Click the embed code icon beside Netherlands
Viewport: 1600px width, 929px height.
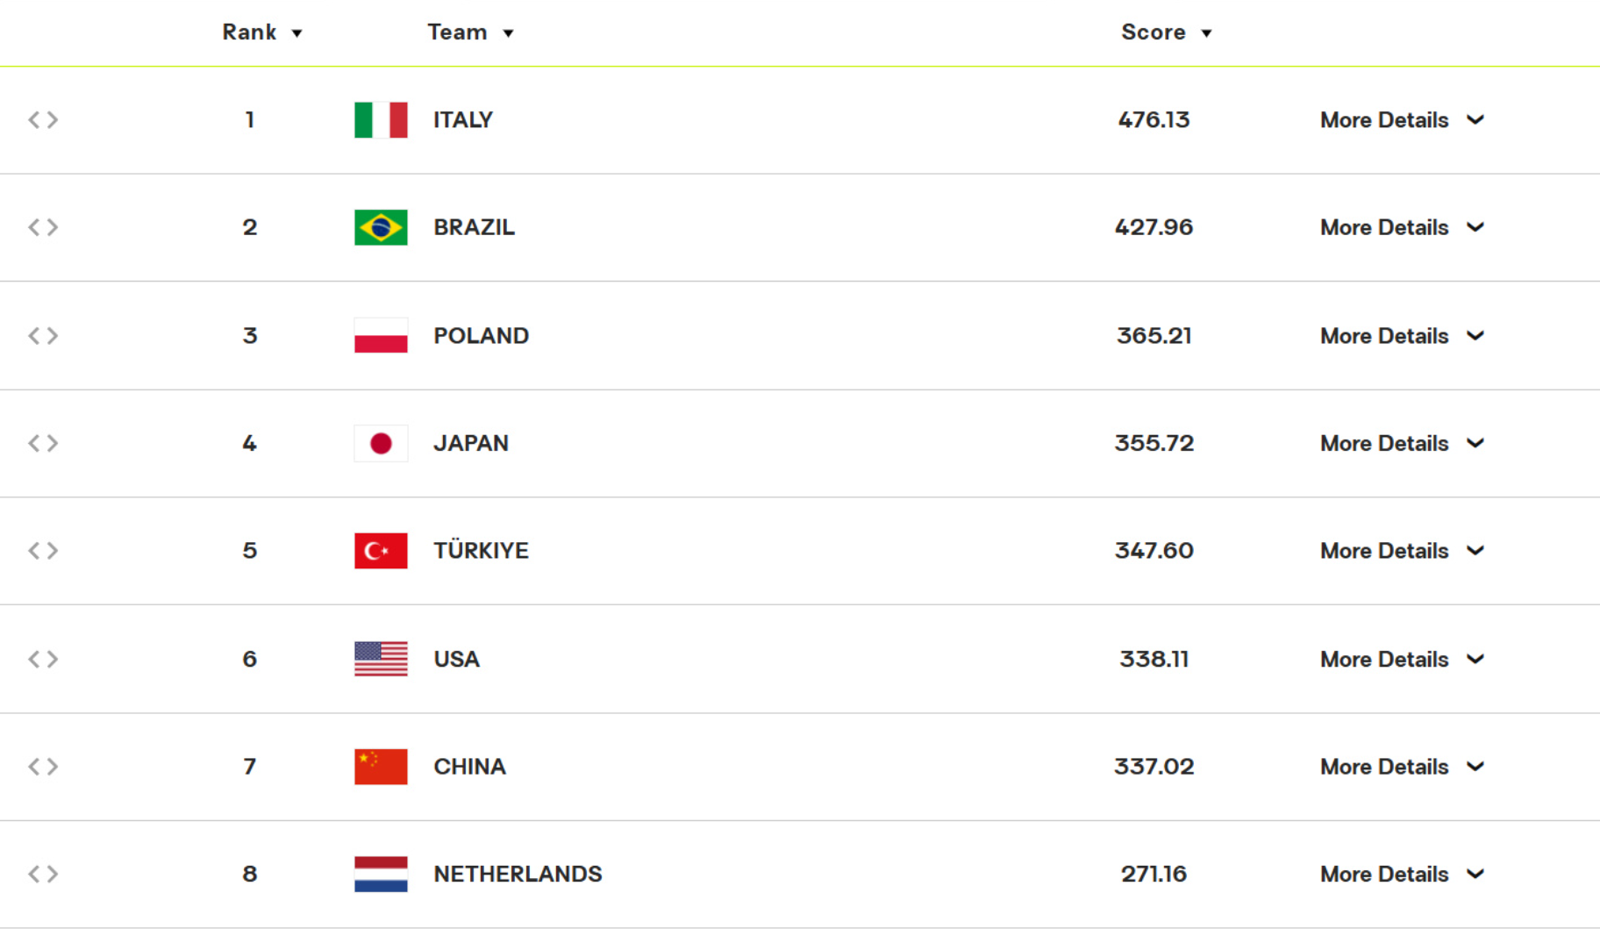(43, 874)
